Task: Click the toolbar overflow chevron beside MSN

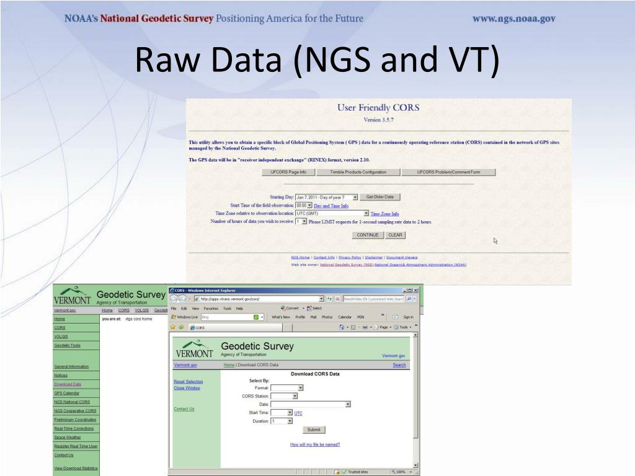Action: (x=383, y=315)
